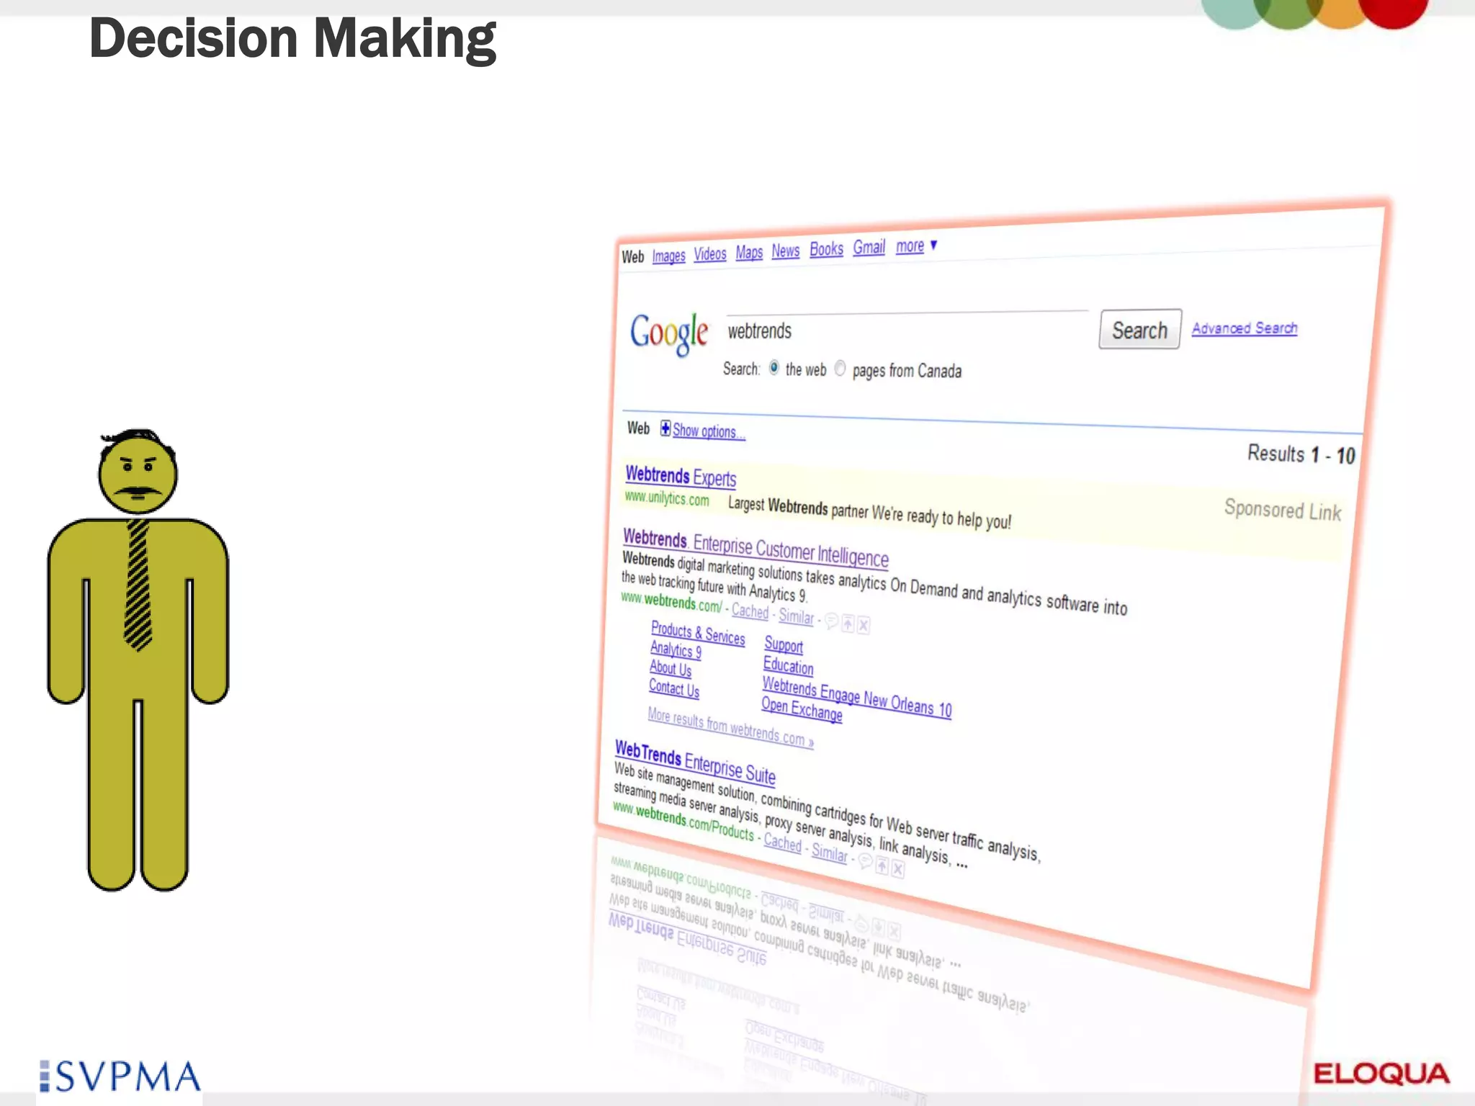This screenshot has width=1475, height=1106.
Task: Click the www.unilytics.com URL text
Action: [667, 498]
